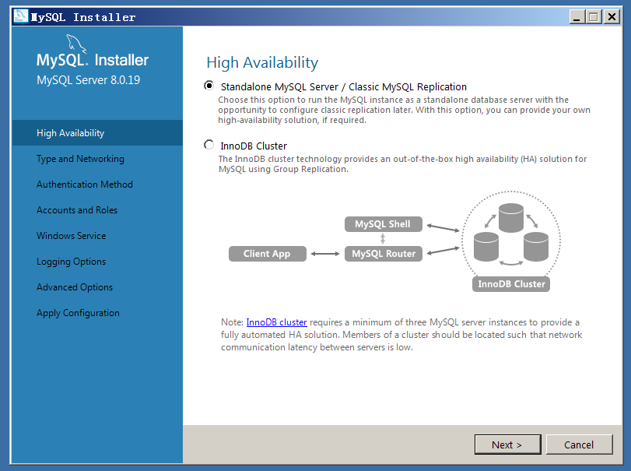This screenshot has width=631, height=471.
Task: Open Apply Configuration step in sidebar
Action: [78, 313]
